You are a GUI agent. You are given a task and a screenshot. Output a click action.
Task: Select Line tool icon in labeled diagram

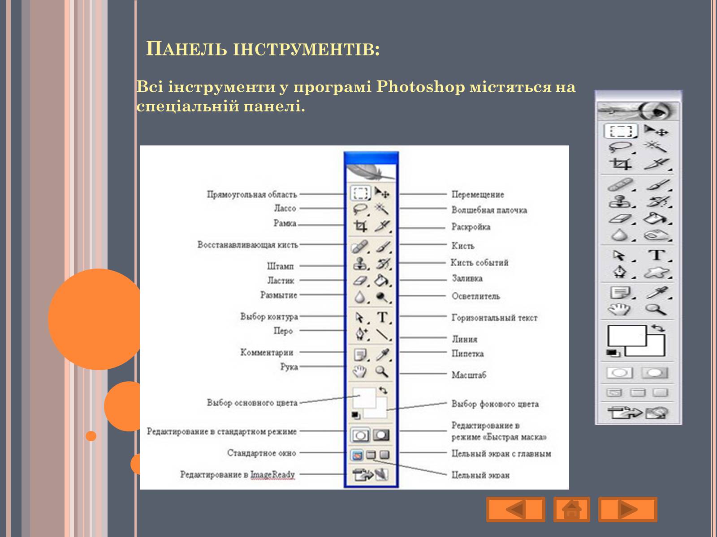[383, 334]
